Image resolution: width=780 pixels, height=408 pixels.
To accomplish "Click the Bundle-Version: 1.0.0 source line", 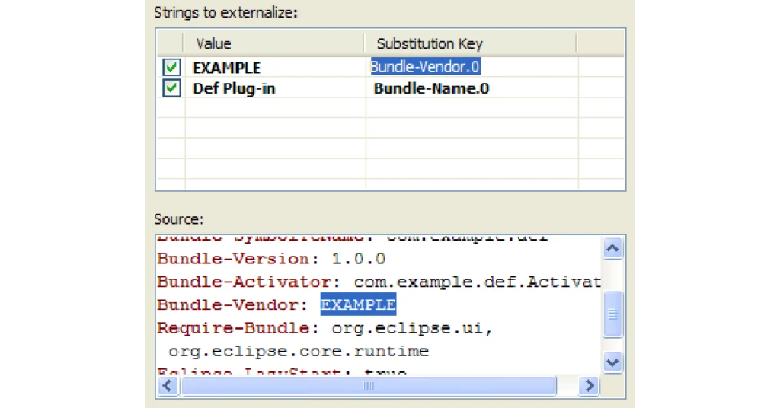I will click(x=271, y=259).
